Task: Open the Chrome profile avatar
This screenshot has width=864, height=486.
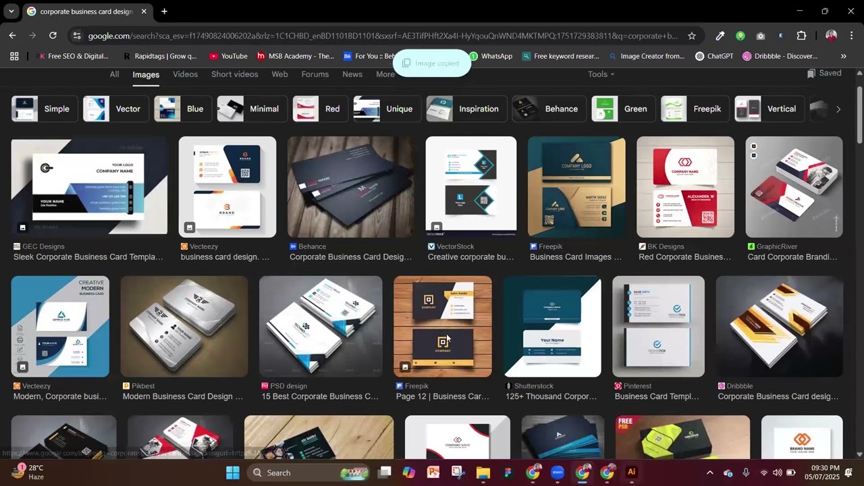Action: [831, 36]
